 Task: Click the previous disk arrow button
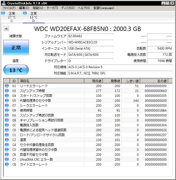(6, 29)
